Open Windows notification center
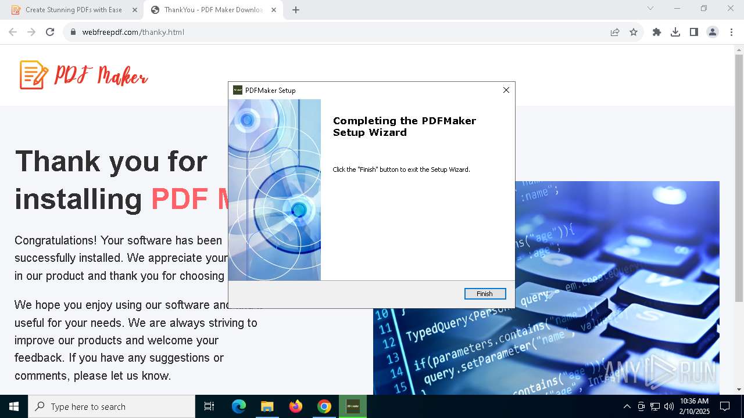 coord(725,406)
